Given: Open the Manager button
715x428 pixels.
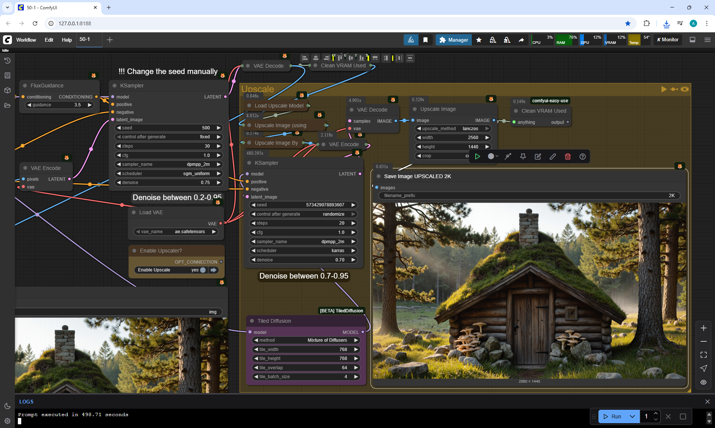Looking at the screenshot, I should click(454, 40).
